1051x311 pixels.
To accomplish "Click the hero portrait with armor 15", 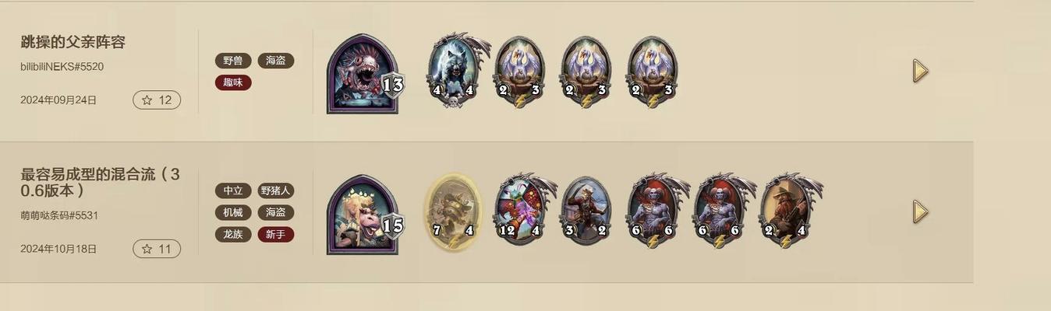I will click(x=363, y=215).
